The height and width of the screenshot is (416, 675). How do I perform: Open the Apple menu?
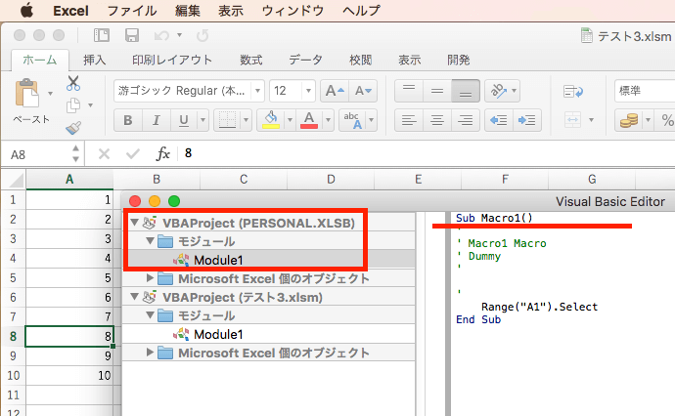coord(26,11)
